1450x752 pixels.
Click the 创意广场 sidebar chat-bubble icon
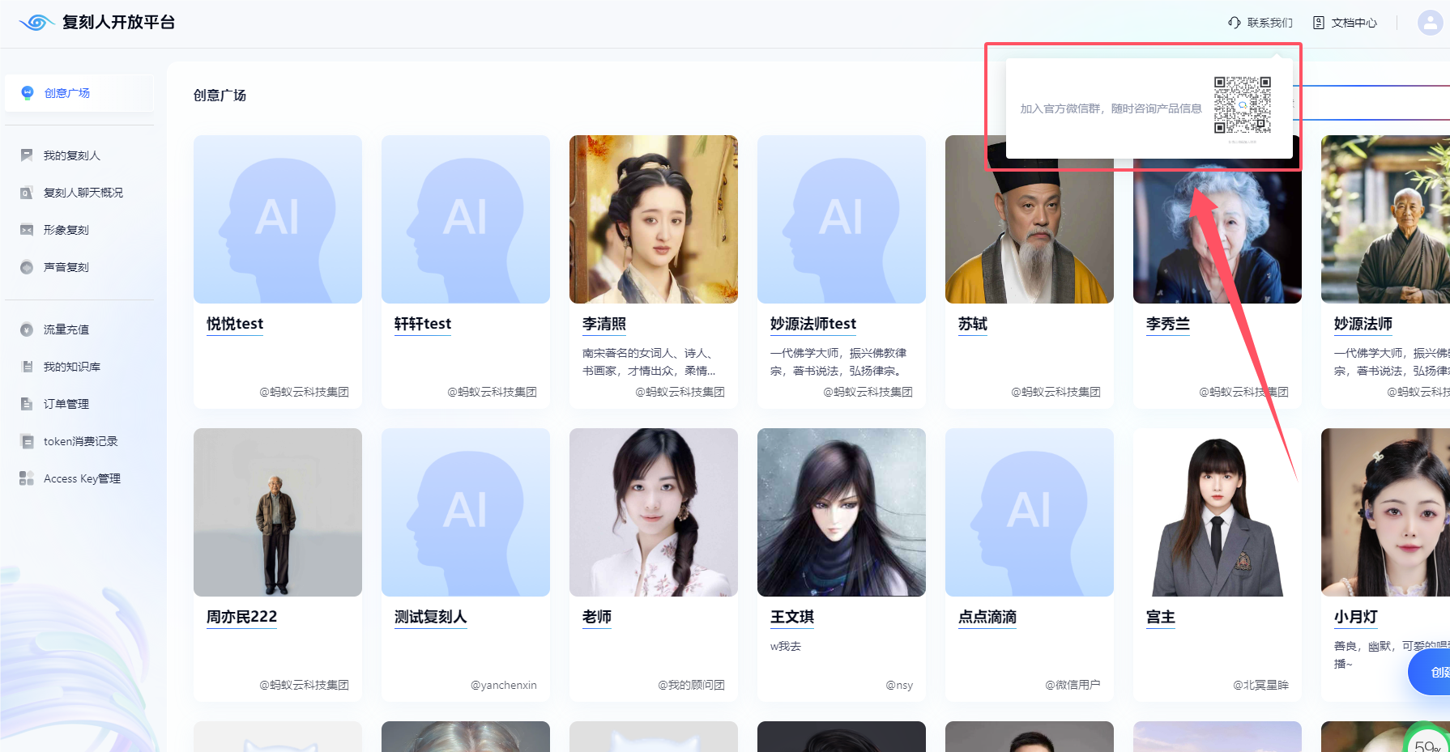click(x=28, y=93)
